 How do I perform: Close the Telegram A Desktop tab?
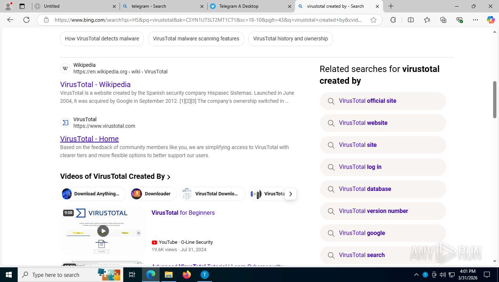click(x=289, y=6)
